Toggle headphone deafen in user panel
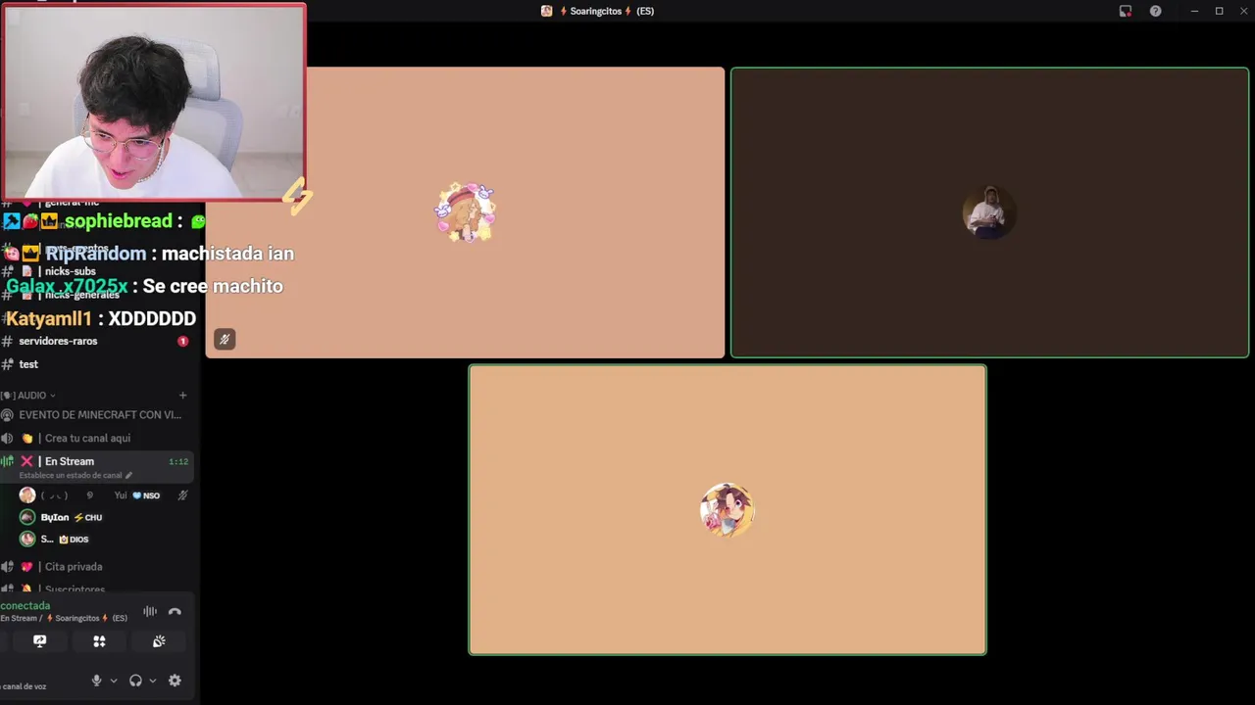 [x=135, y=681]
